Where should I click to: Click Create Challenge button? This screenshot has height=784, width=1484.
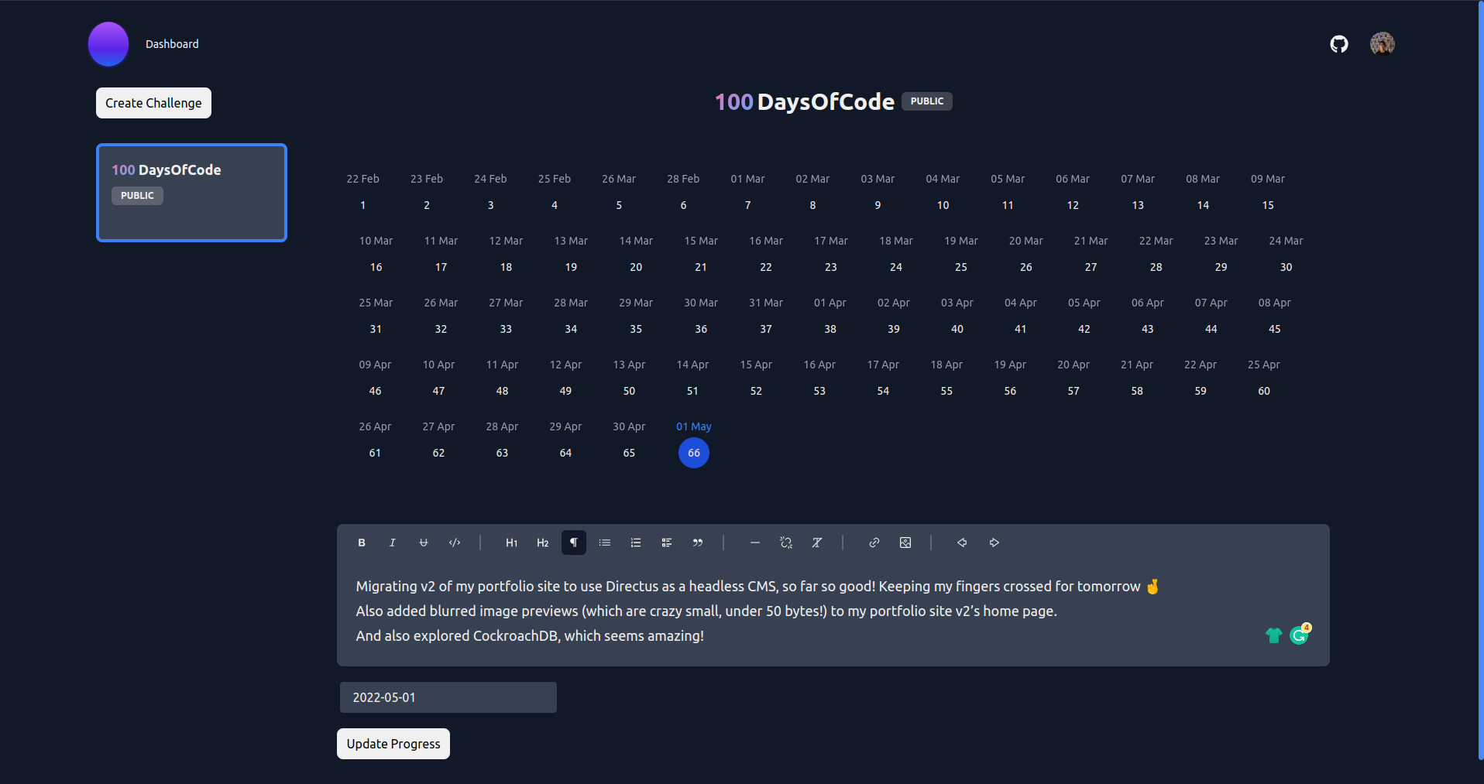[x=153, y=103]
